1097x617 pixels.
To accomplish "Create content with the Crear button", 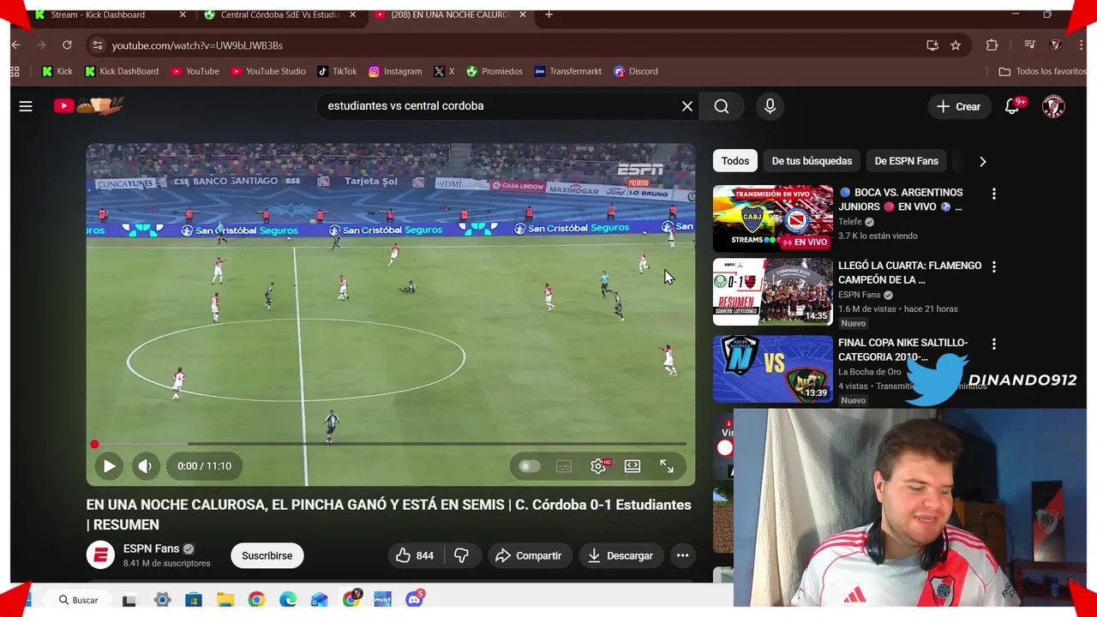I will point(958,106).
